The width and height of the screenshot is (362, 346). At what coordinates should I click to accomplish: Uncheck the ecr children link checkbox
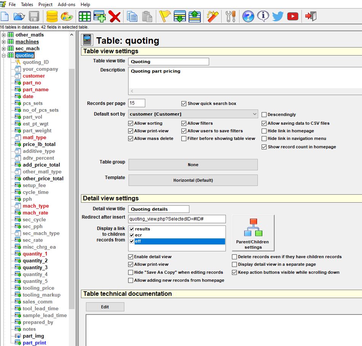pos(132,235)
